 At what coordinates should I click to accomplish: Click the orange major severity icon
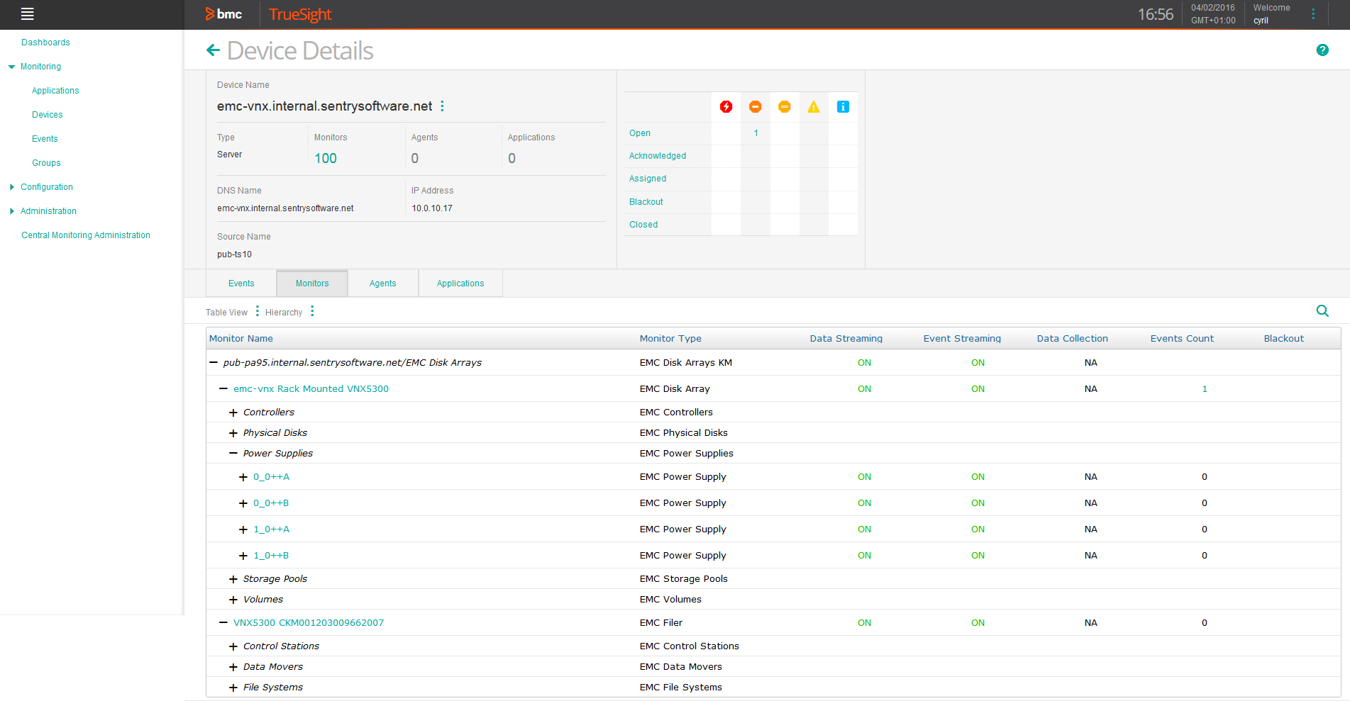pyautogui.click(x=756, y=106)
